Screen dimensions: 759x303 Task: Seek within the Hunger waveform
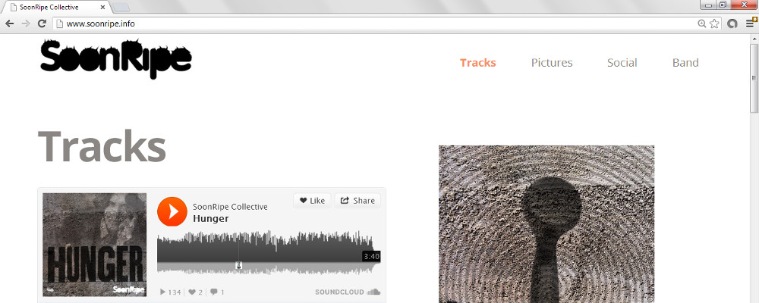pos(265,253)
